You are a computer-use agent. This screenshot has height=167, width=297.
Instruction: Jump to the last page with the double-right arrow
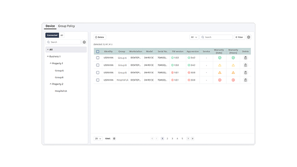pyautogui.click(x=192, y=139)
